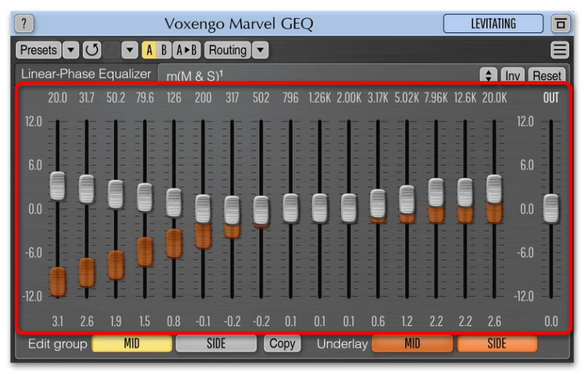Click the 12.6K band fader
585x374 pixels.
click(465, 193)
